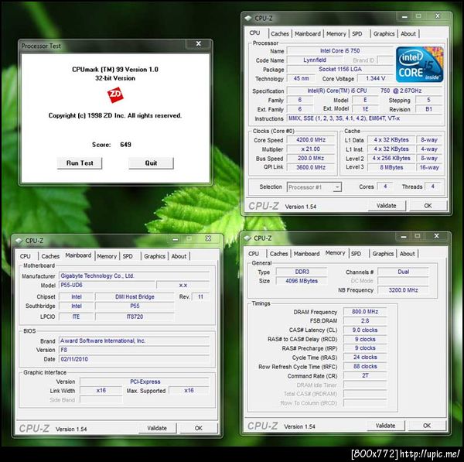464x462 pixels.
Task: Open Caches tab in Mainboard window
Action: click(50, 256)
